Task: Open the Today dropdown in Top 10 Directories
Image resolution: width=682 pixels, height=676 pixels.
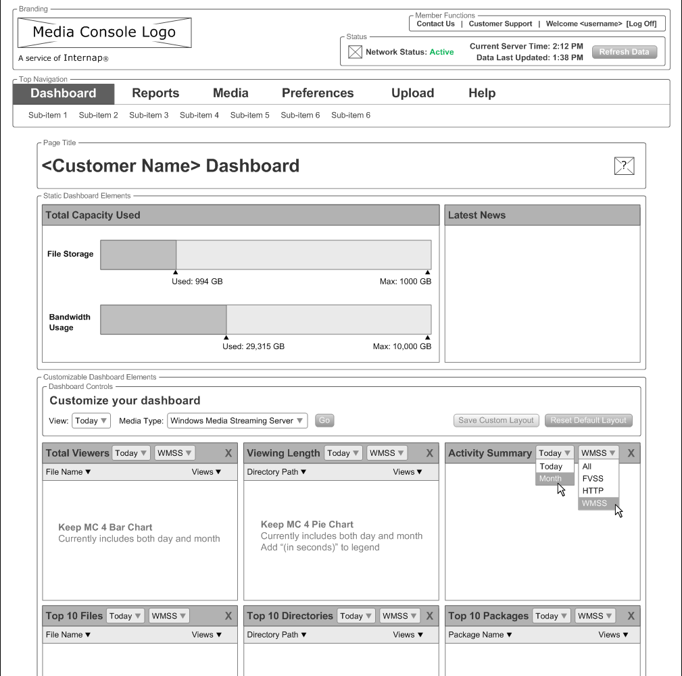Action: (356, 615)
